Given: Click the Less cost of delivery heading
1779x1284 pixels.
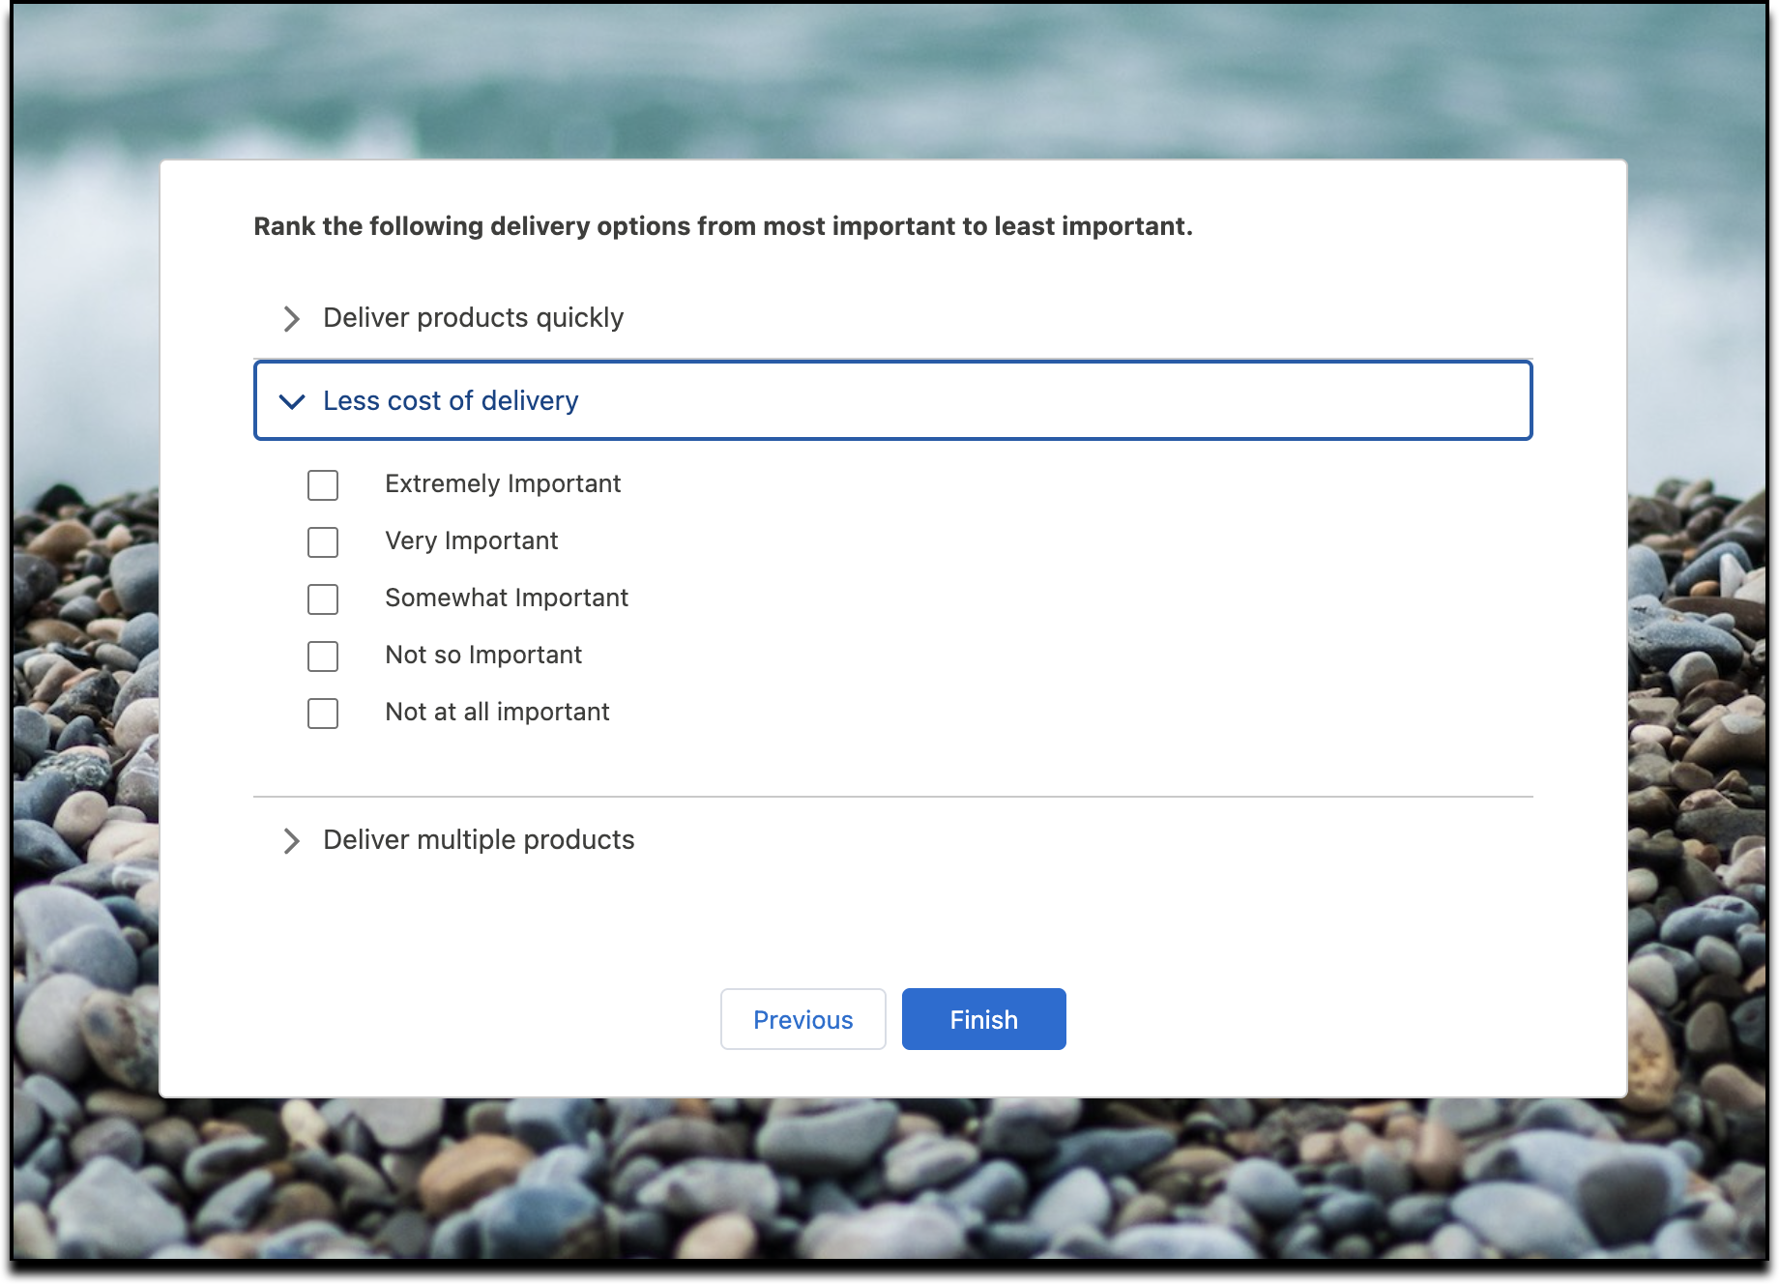Looking at the screenshot, I should (451, 401).
